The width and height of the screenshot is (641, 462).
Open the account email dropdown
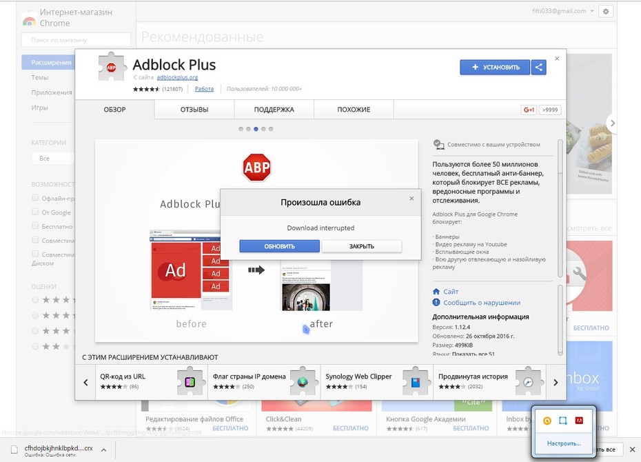[x=563, y=11]
